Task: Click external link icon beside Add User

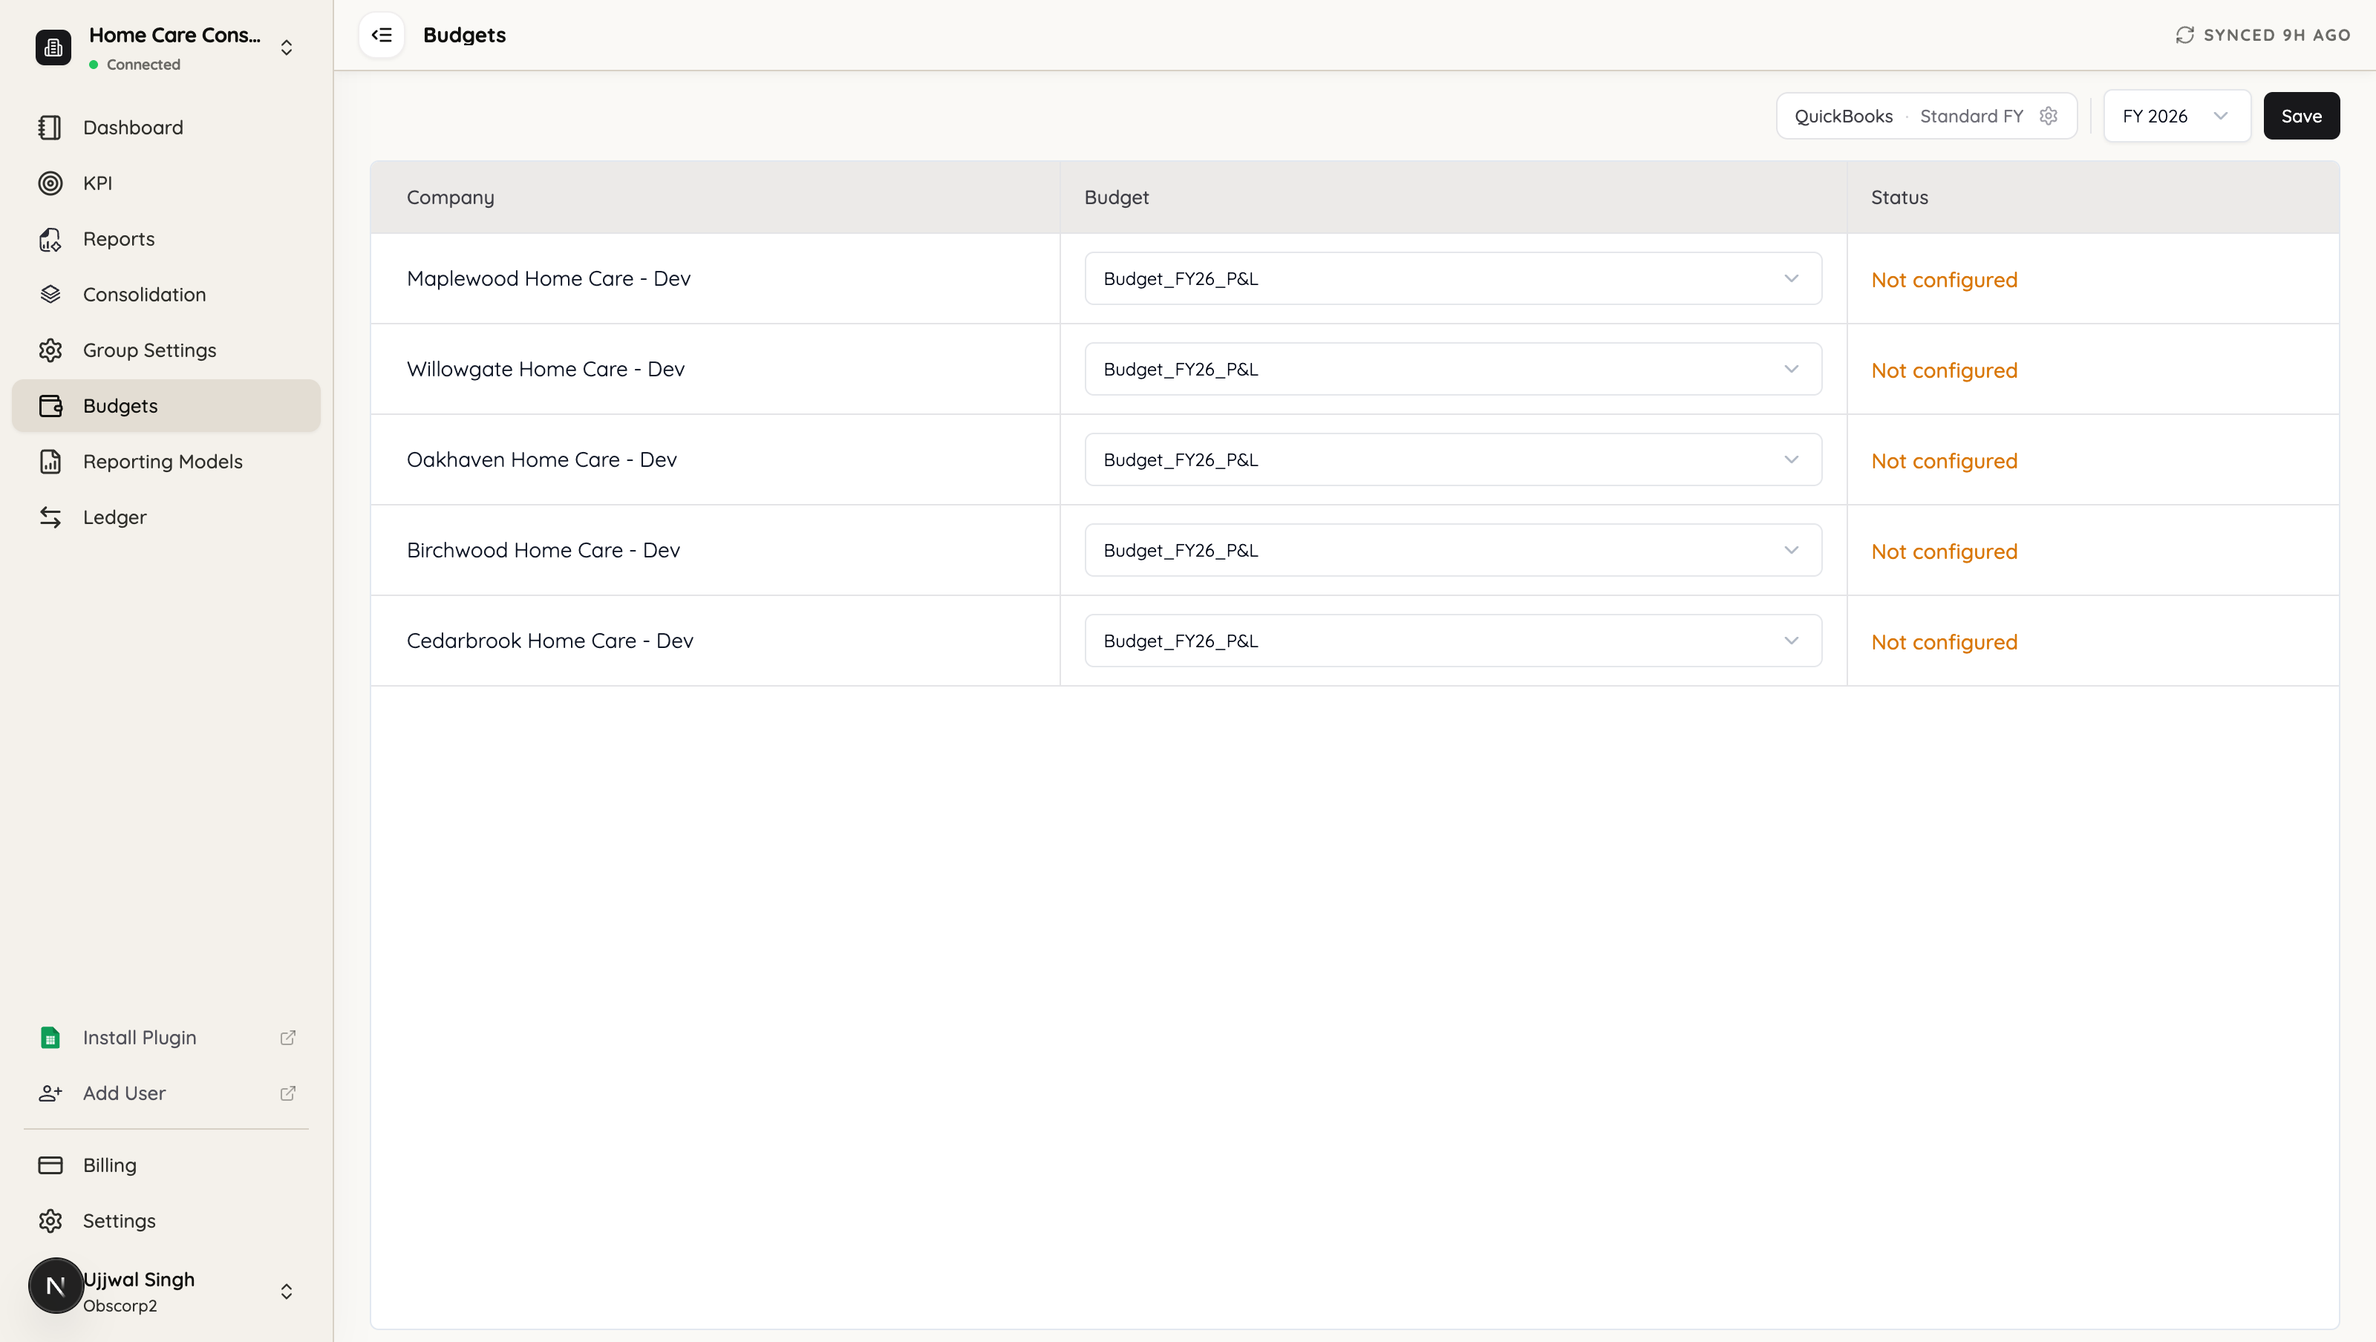Action: (288, 1093)
